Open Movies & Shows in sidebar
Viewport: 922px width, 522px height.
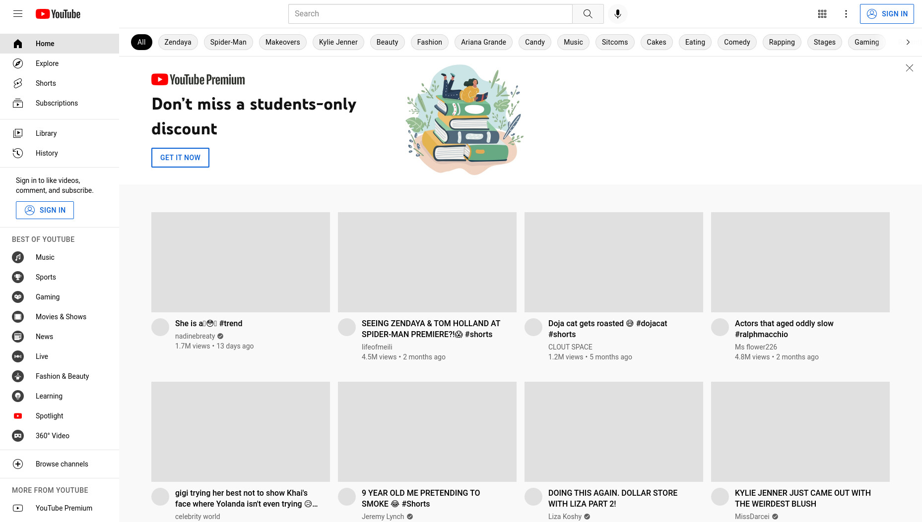coord(60,317)
